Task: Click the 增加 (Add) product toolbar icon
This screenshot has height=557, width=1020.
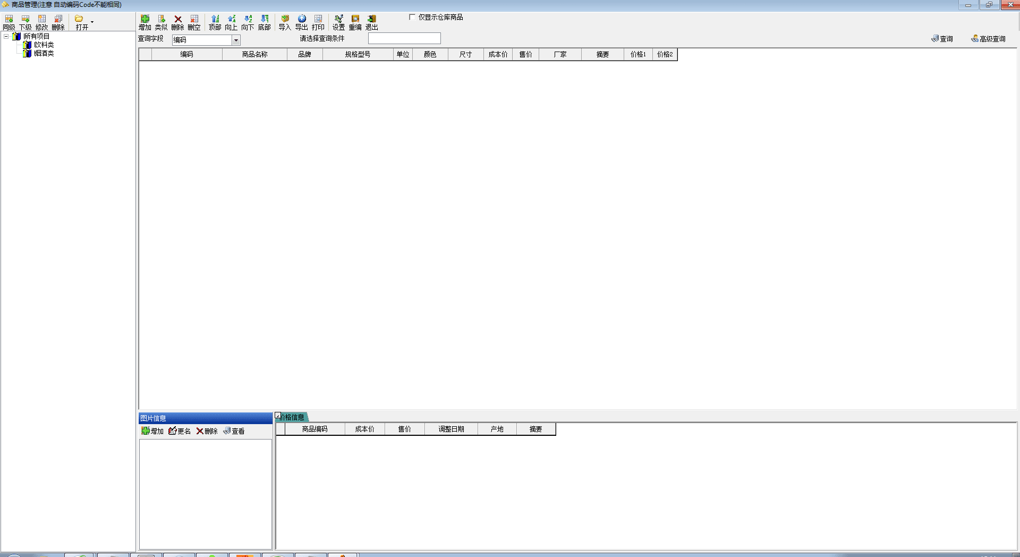Action: 144,22
